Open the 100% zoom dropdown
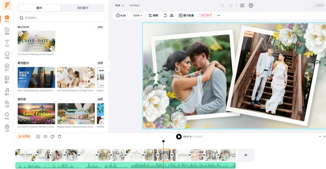This screenshot has height=169, width=326. click(x=137, y=15)
